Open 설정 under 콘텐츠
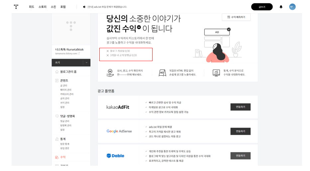310x171 pixels. click(62, 107)
